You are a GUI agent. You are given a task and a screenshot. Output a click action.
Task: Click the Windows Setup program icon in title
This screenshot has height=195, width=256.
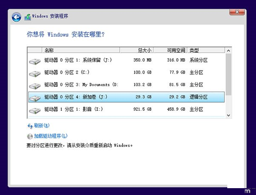28,17
